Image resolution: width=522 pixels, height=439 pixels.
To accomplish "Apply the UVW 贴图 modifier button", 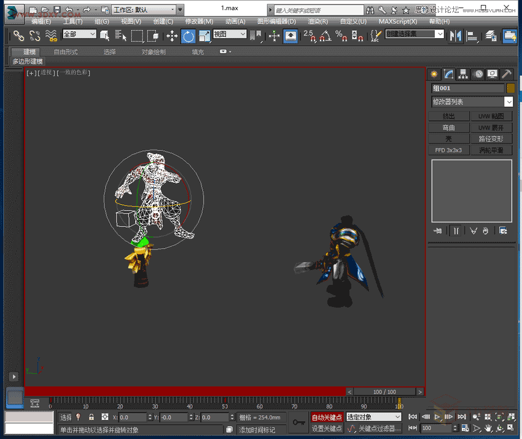I will (491, 117).
